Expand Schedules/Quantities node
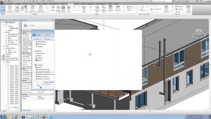211x119 pixels. coord(1,58)
